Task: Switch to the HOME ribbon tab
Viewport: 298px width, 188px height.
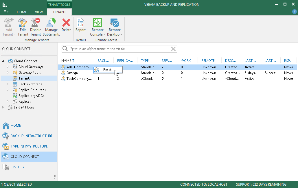Action: 22,12
